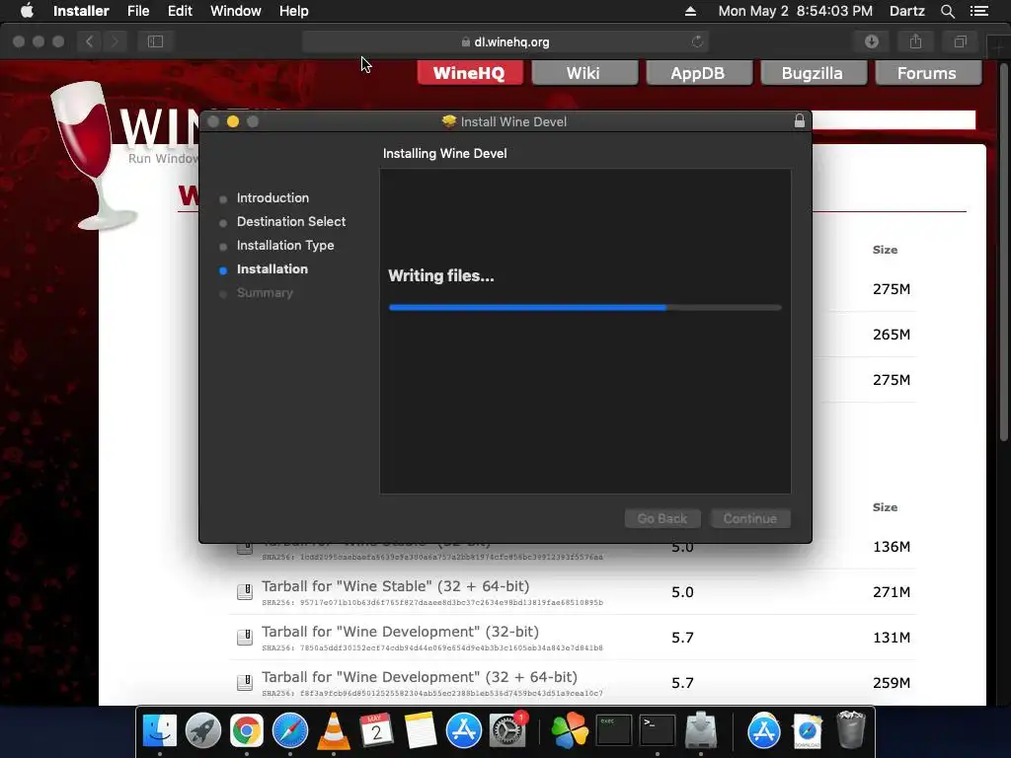
Task: Open Terminal prompt icon in Dock
Action: 657,731
